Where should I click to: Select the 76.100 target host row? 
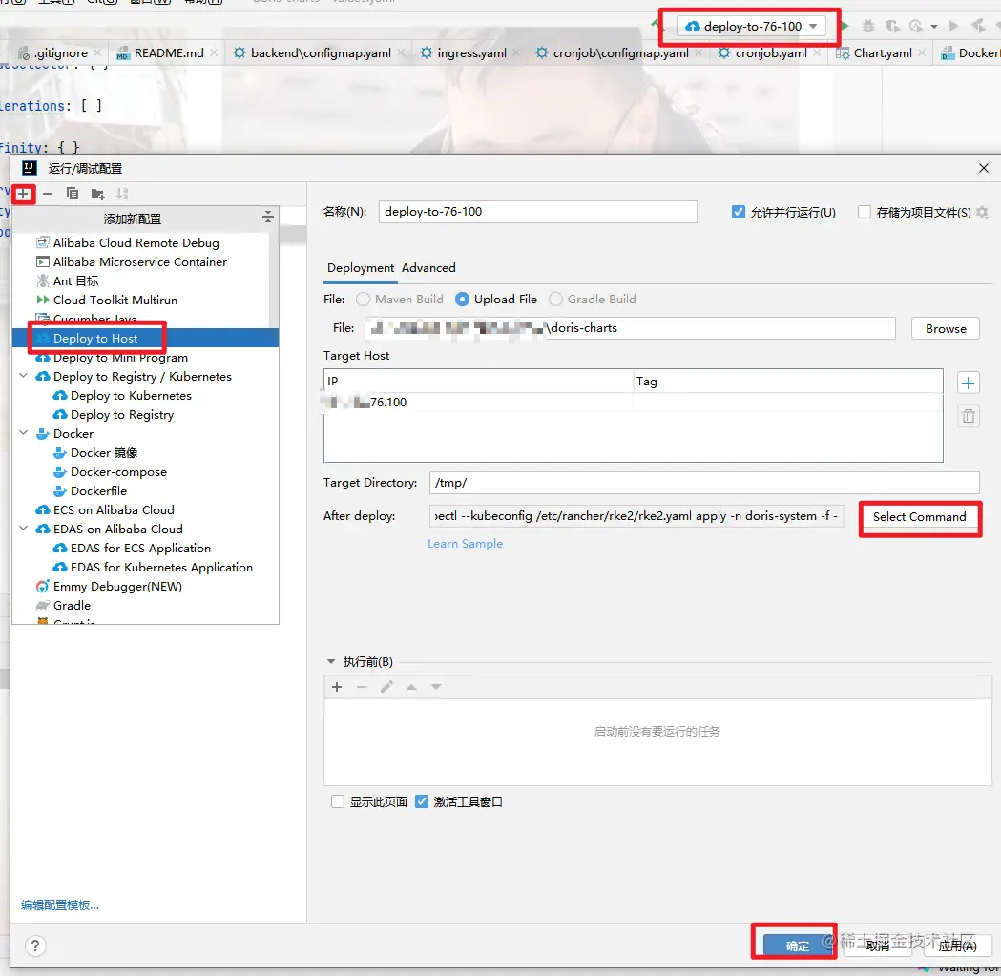pos(634,403)
